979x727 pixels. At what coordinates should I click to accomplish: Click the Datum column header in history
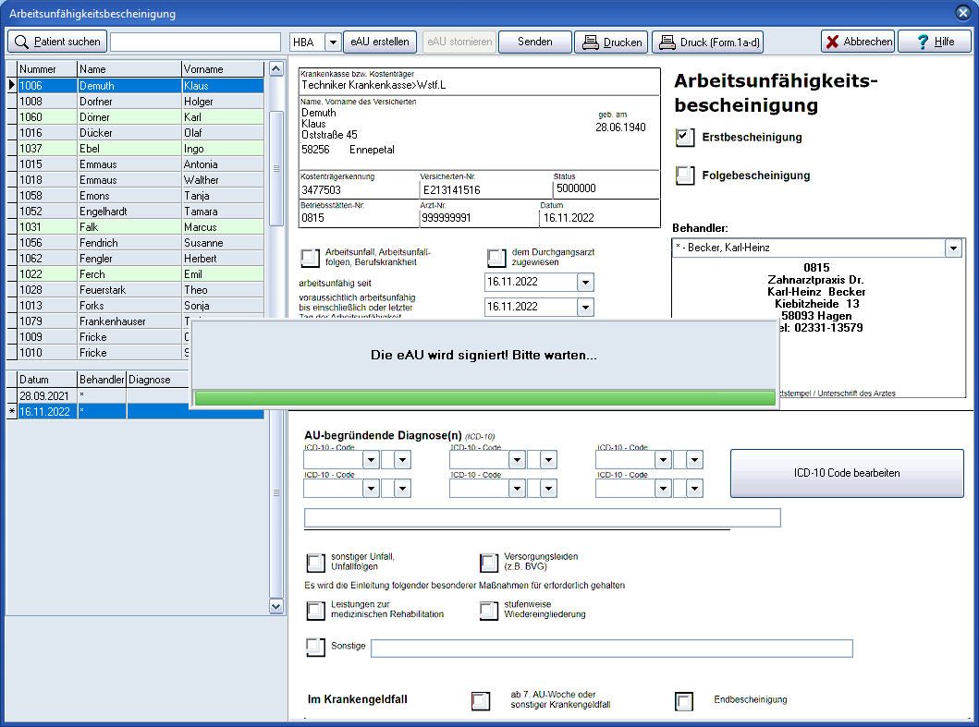tap(47, 380)
